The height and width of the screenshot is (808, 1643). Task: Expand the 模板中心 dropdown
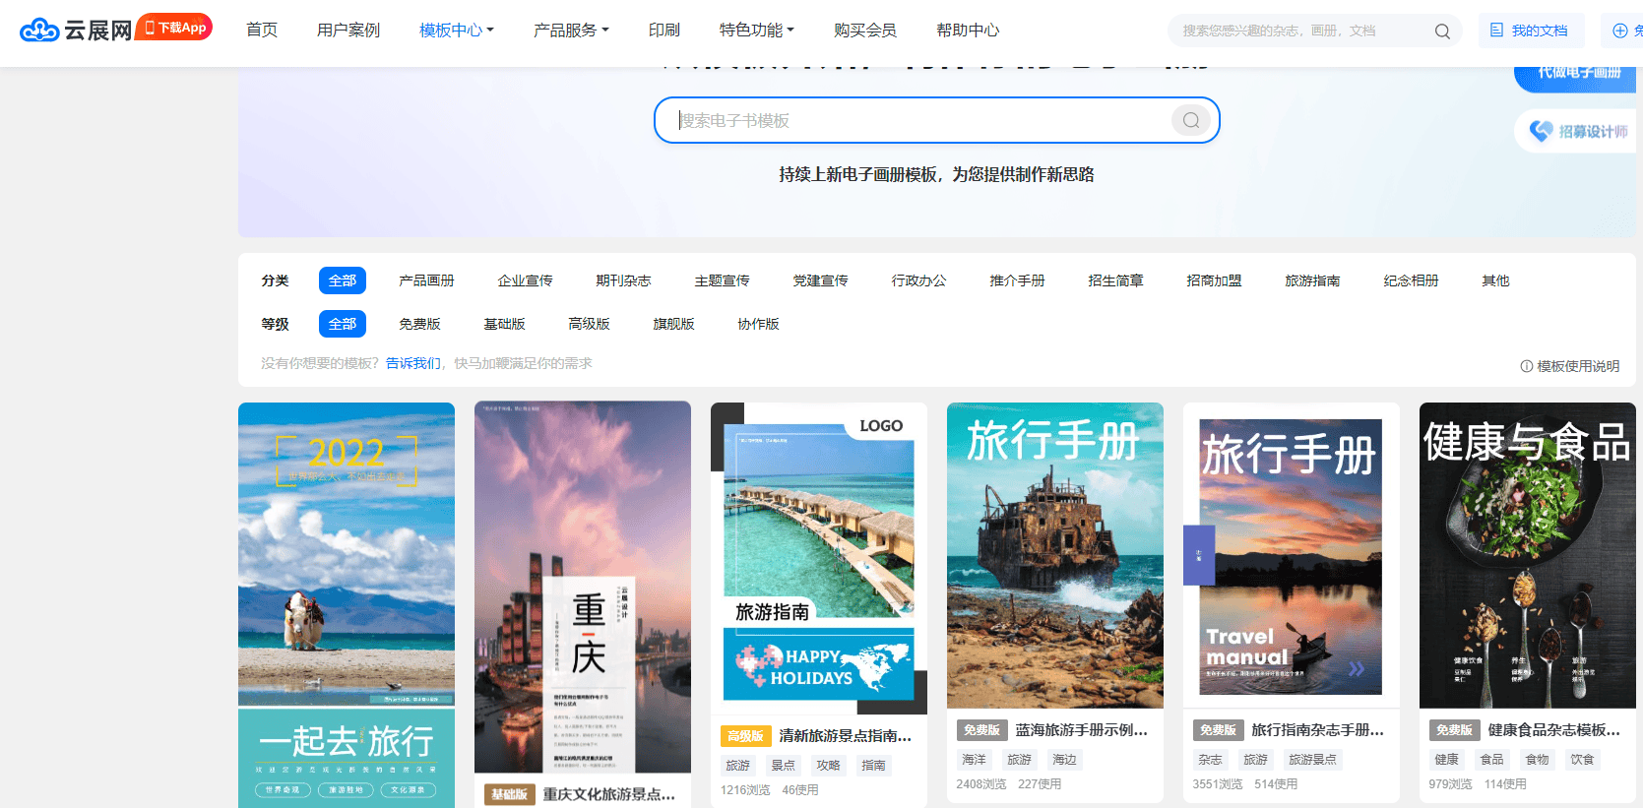coord(457,31)
